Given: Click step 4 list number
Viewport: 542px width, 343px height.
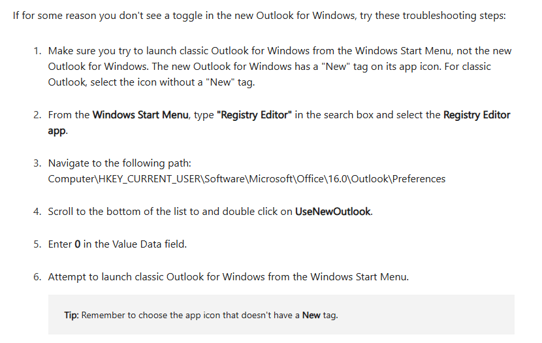Looking at the screenshot, I should (x=37, y=212).
